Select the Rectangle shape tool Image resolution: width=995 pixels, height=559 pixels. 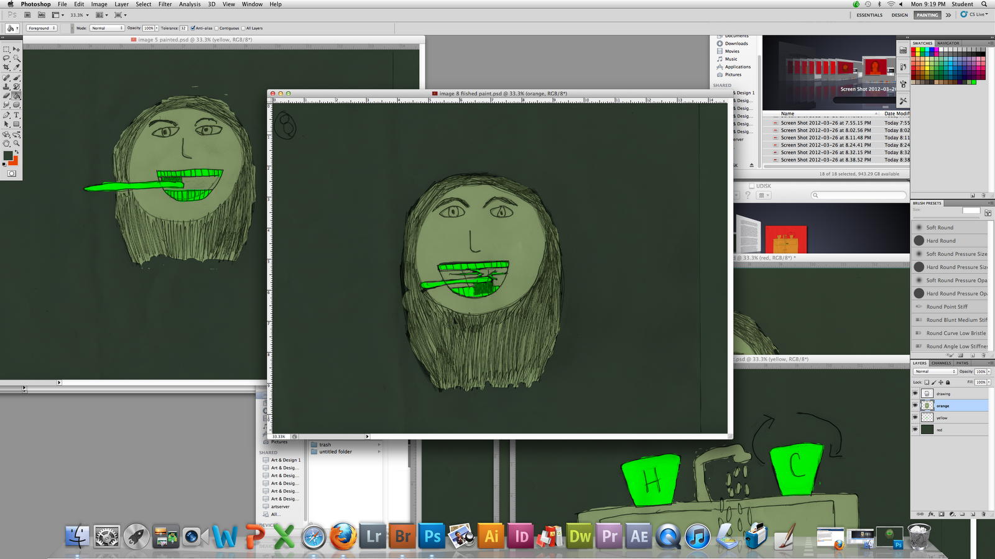click(x=17, y=124)
